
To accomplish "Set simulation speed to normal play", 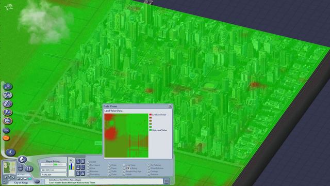I will (x=22, y=179).
